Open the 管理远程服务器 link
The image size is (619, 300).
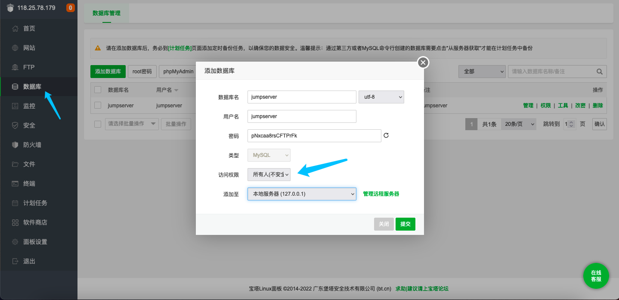click(x=381, y=194)
